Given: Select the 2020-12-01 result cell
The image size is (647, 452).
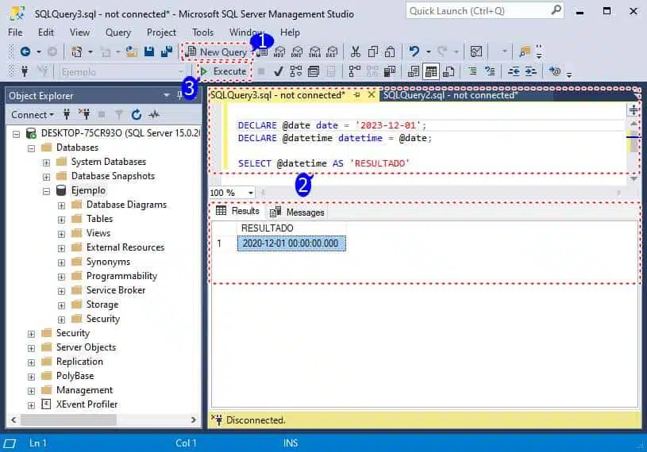Looking at the screenshot, I should point(291,243).
